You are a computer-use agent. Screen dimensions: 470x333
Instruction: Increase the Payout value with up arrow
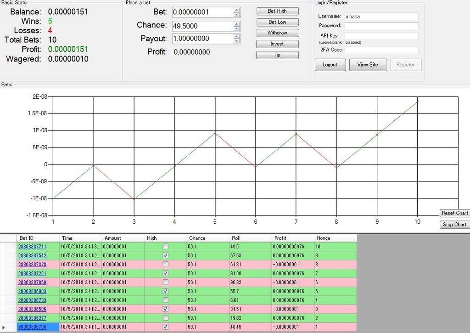coord(236,36)
